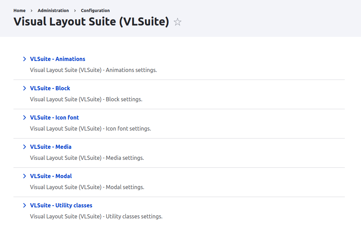Click the star icon to bookmark this page
Viewport: 361px width, 237px height.
pos(177,22)
